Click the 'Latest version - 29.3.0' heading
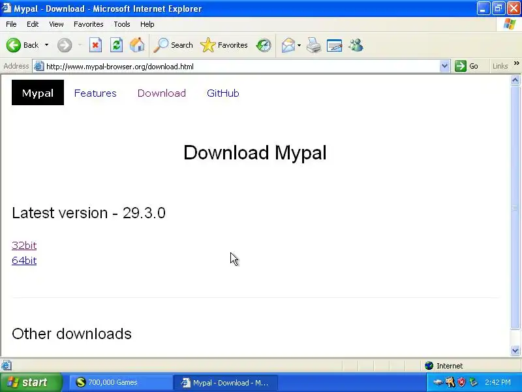This screenshot has width=522, height=392. tap(89, 213)
